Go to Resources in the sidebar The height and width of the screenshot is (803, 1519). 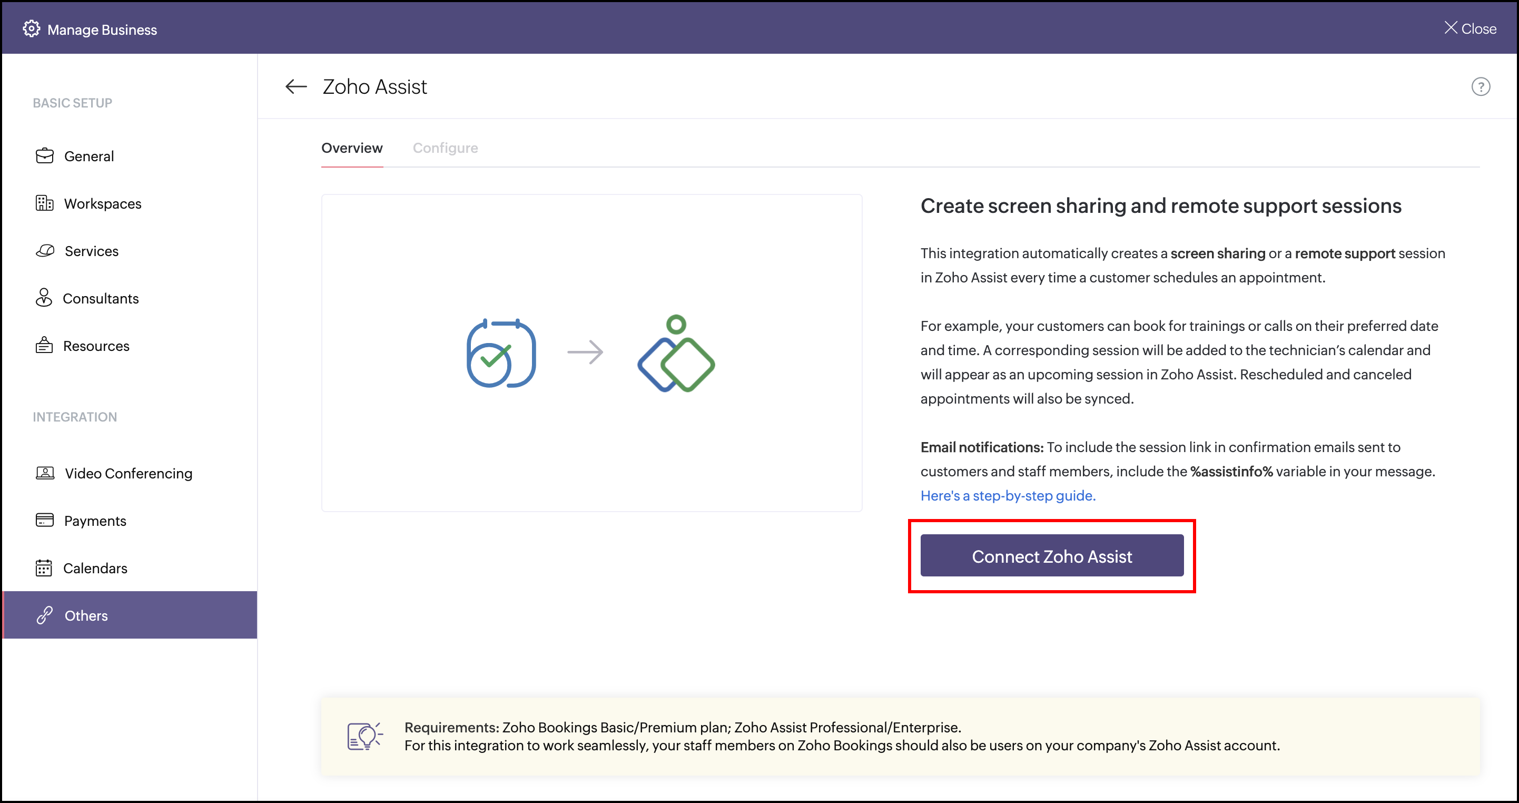pyautogui.click(x=96, y=346)
